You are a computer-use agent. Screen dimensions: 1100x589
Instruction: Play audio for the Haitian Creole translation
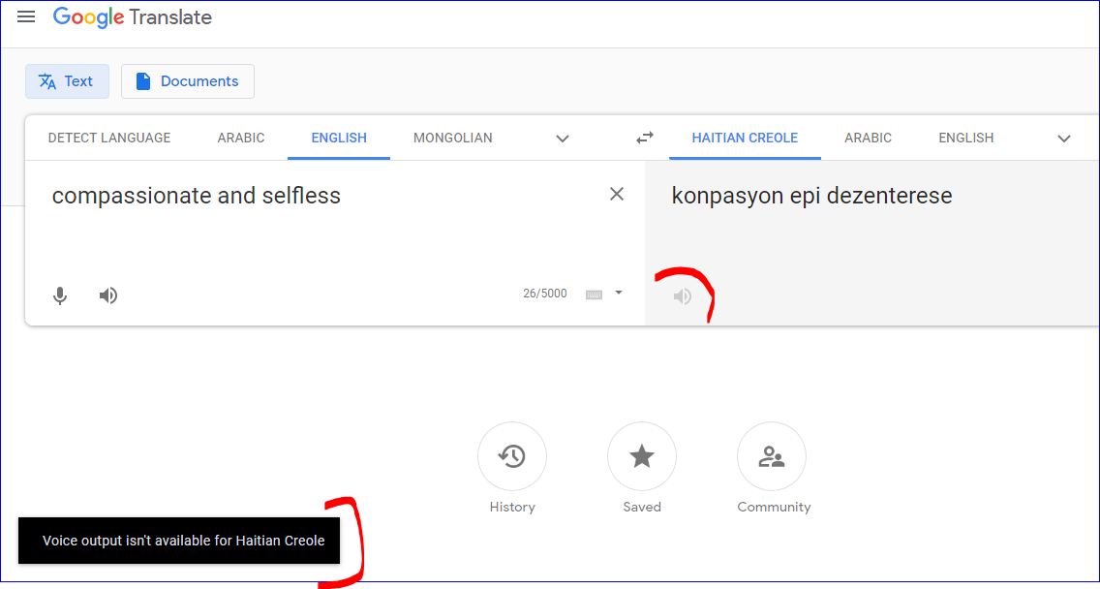point(683,296)
